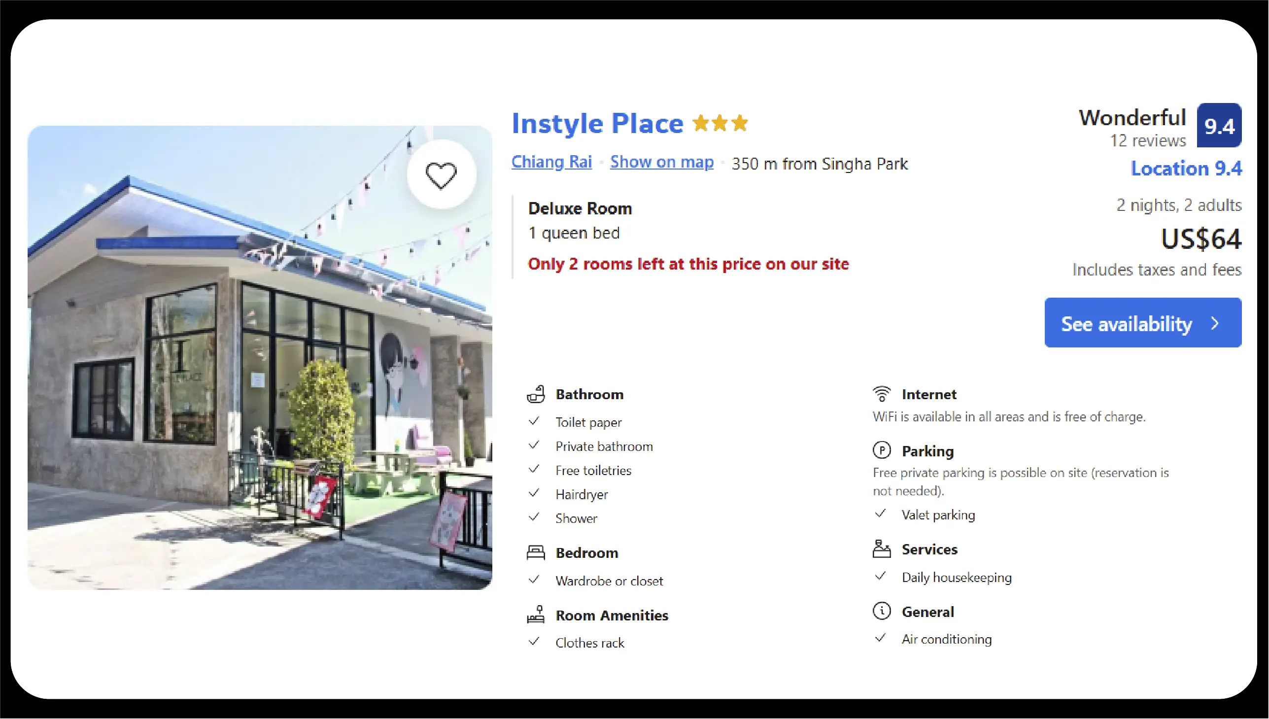
Task: Select the third star on Instyle Place rating
Action: (x=740, y=123)
